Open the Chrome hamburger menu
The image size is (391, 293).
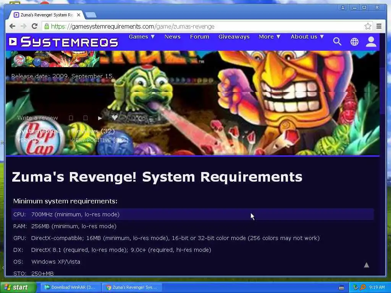[x=379, y=26]
